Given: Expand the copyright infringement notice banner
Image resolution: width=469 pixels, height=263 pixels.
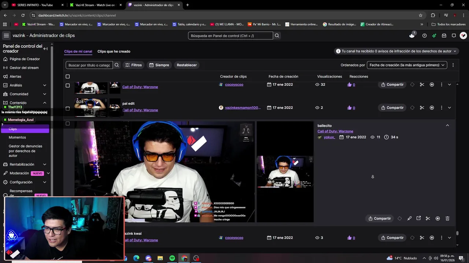Looking at the screenshot, I should pyautogui.click(x=396, y=51).
